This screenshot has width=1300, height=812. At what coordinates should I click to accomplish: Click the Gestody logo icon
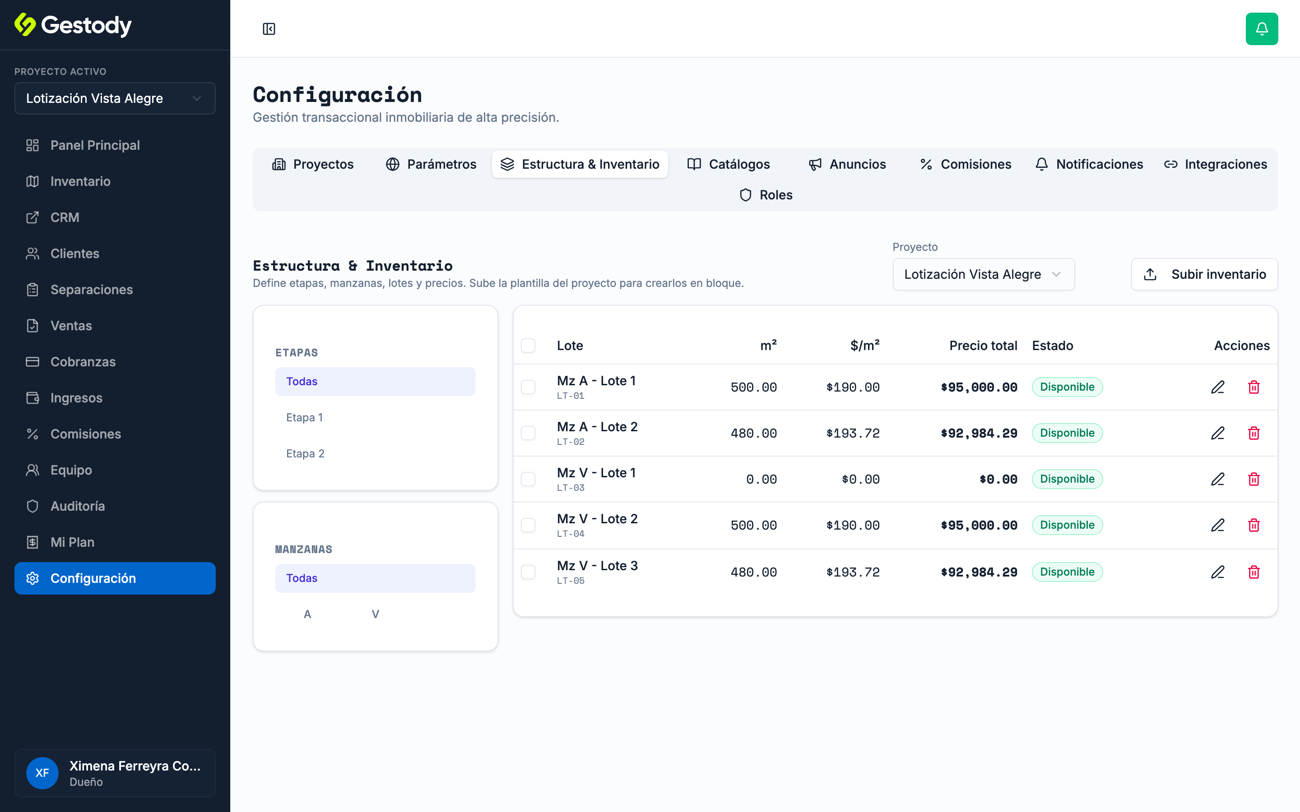click(x=25, y=25)
